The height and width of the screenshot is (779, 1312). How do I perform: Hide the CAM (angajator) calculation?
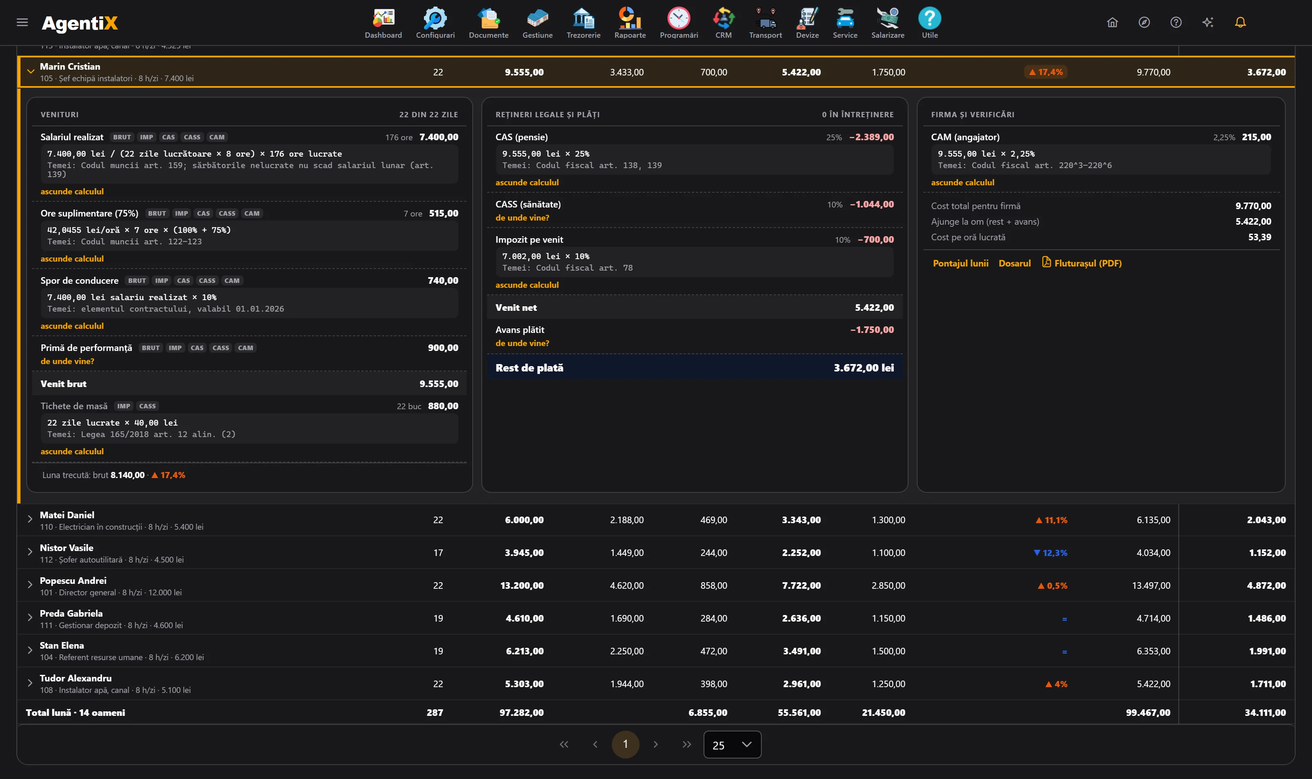963,183
